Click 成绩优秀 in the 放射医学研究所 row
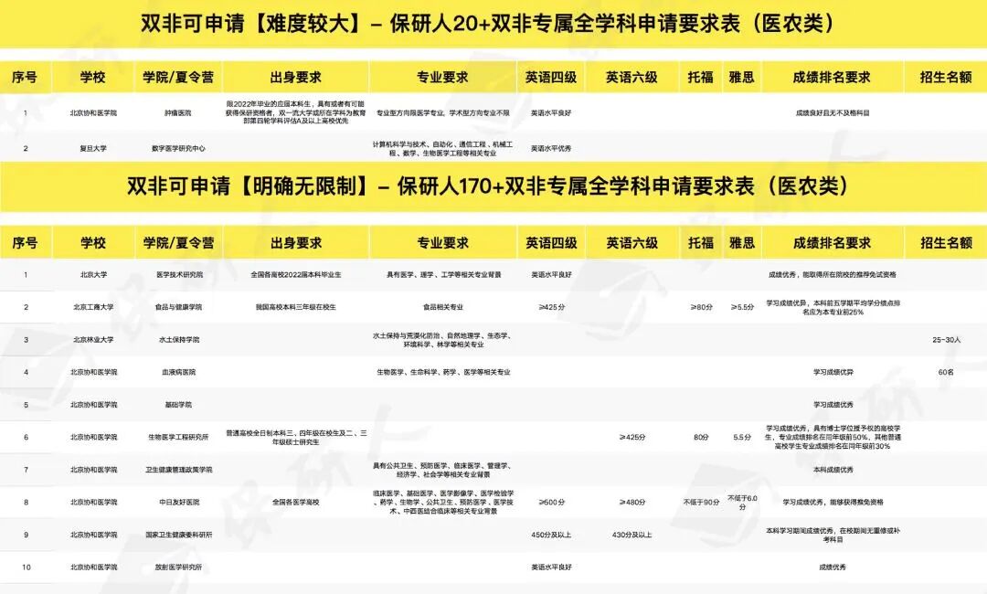Viewport: 987px width, 594px height. (833, 567)
